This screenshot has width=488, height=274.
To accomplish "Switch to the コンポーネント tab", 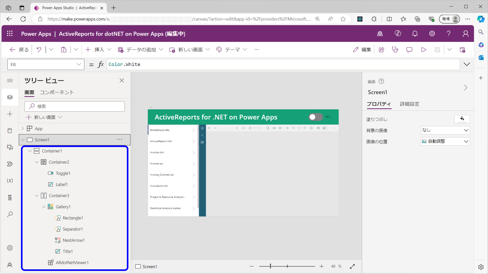I will point(57,92).
